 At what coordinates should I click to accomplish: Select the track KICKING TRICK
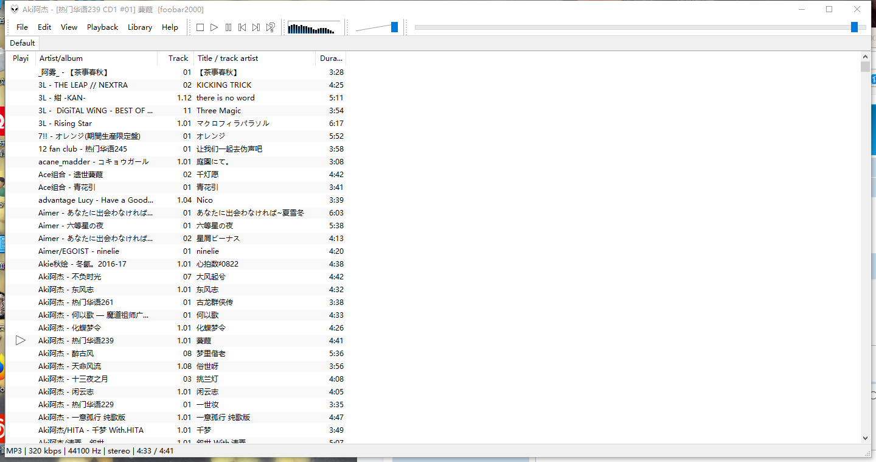point(225,85)
